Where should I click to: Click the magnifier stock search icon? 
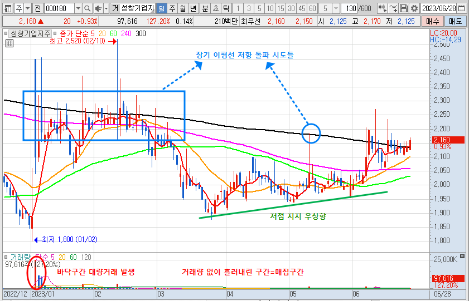click(x=87, y=8)
